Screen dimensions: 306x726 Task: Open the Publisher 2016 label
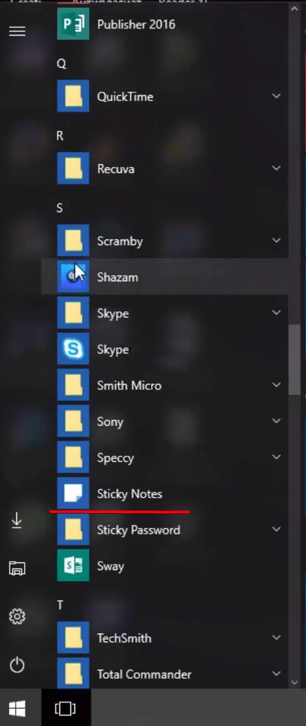[x=137, y=24]
